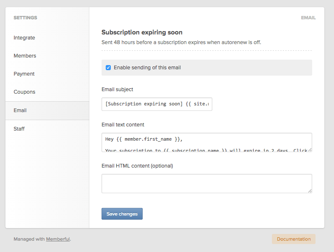Open the Integrate settings section

[24, 38]
